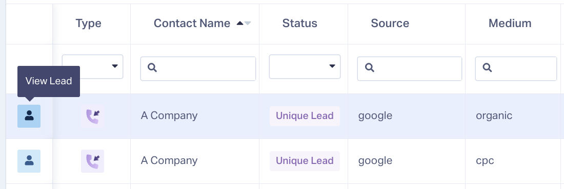
Task: Click the Unique Lead badge in the organic row
Action: pos(305,116)
